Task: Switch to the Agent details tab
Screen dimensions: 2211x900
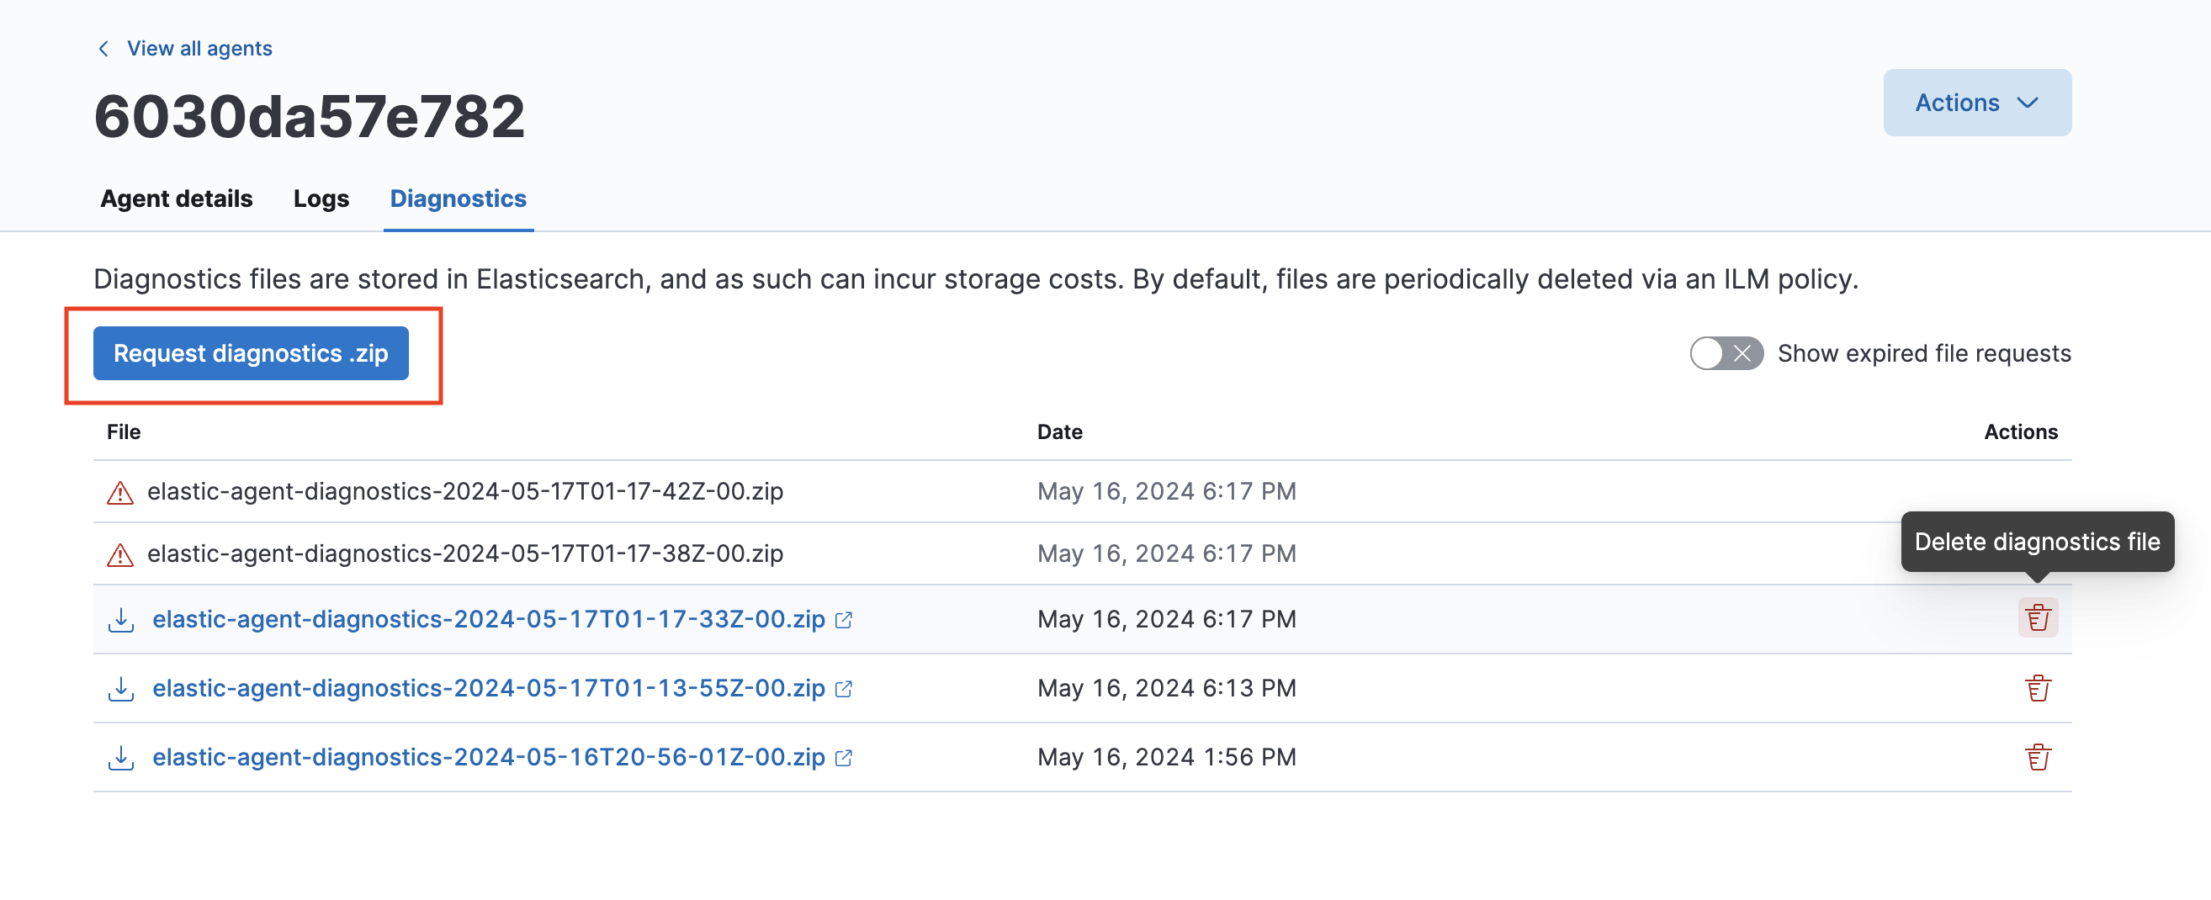Action: 176,199
